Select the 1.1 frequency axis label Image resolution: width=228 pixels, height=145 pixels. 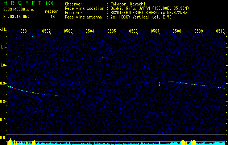pyautogui.click(x=3, y=47)
